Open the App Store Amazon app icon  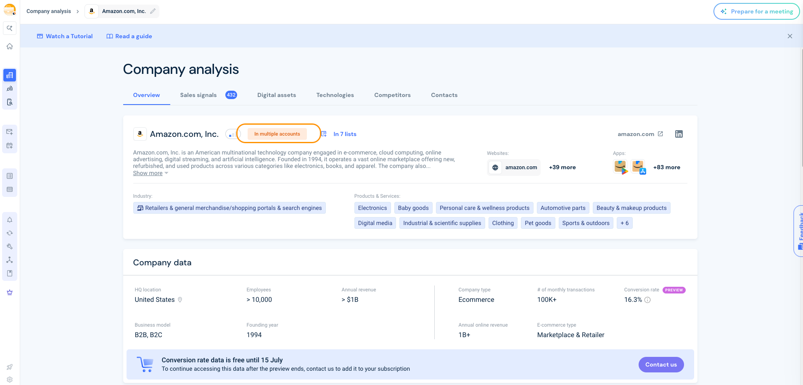click(x=638, y=167)
